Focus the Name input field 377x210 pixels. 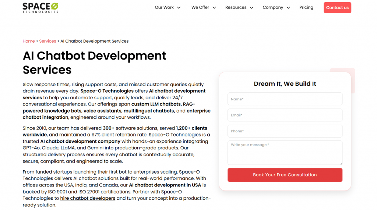[x=285, y=99]
